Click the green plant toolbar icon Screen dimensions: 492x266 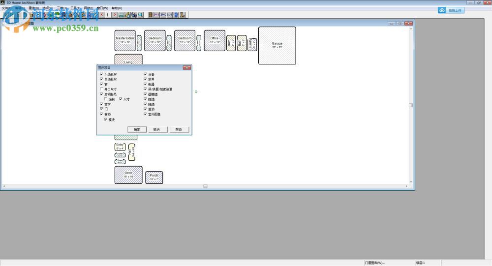[x=58, y=15]
